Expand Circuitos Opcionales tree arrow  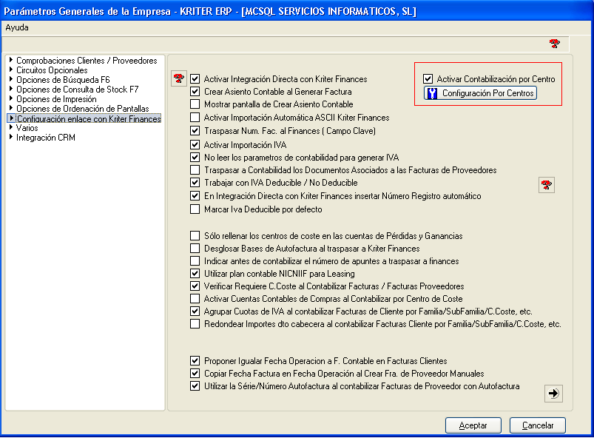(11, 70)
